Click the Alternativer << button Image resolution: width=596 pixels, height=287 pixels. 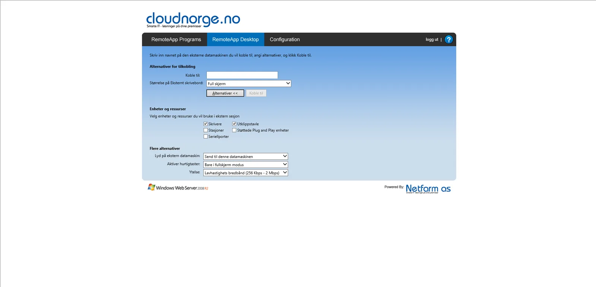225,93
